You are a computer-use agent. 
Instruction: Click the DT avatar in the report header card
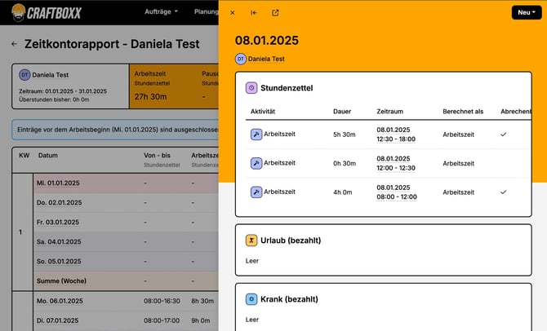24,74
